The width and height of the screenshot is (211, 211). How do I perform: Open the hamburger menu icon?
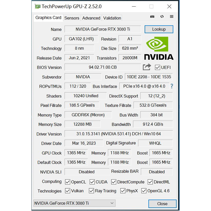coord(172,16)
